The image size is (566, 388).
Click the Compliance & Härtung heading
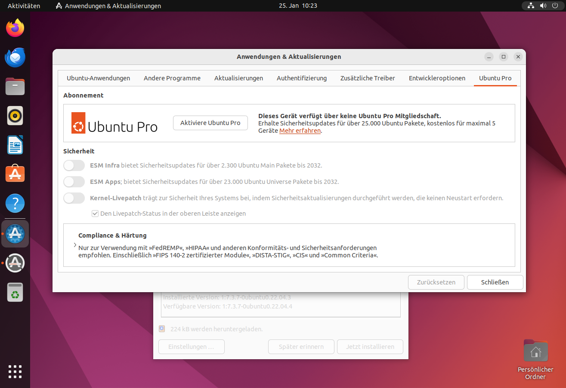point(112,235)
